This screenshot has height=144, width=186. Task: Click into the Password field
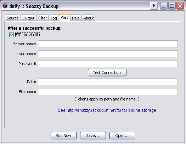click(108, 64)
